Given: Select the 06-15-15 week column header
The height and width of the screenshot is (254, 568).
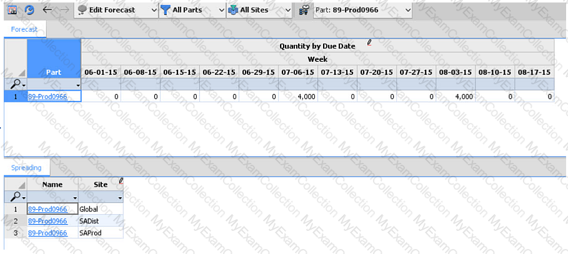Looking at the screenshot, I should [180, 72].
